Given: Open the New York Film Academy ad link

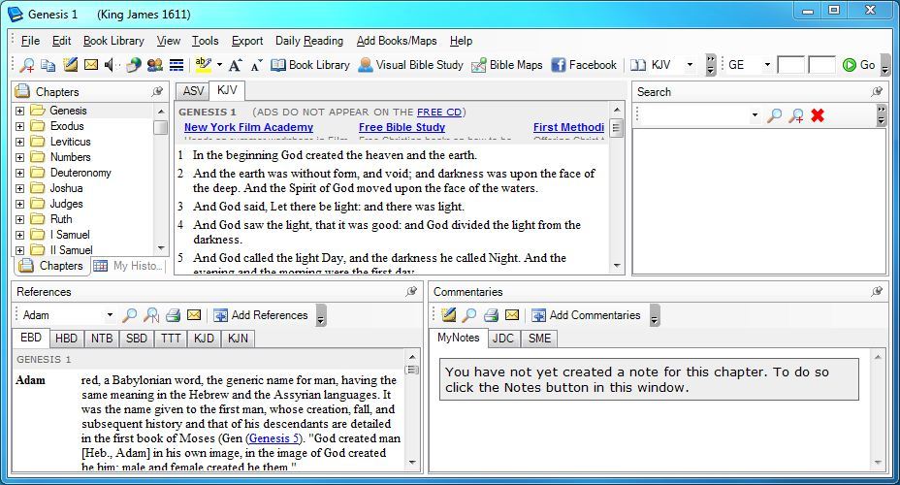Looking at the screenshot, I should [x=248, y=127].
